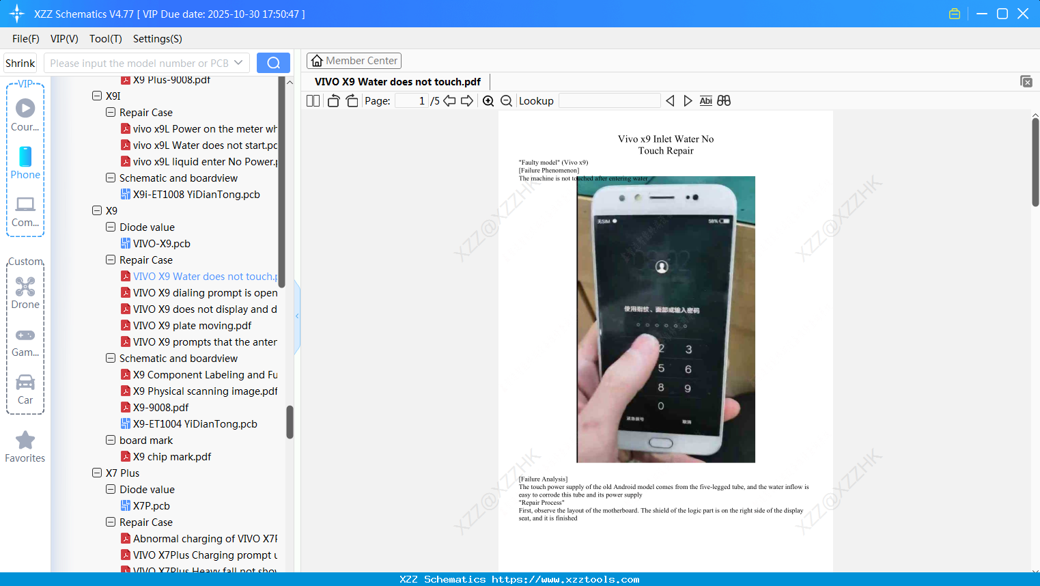Open Favorites star
The height and width of the screenshot is (586, 1040).
25,447
